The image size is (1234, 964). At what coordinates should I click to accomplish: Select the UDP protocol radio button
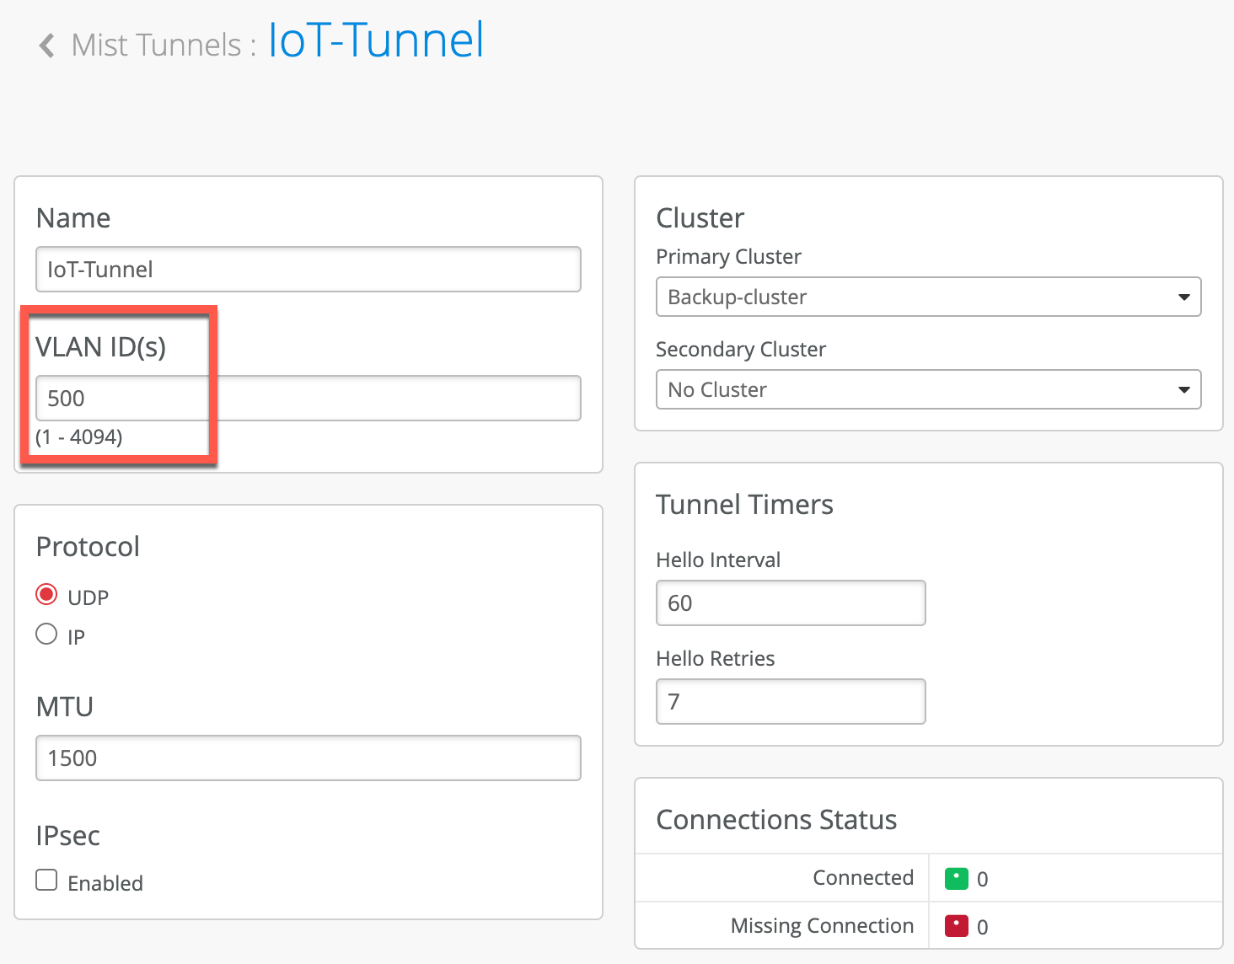coord(46,595)
